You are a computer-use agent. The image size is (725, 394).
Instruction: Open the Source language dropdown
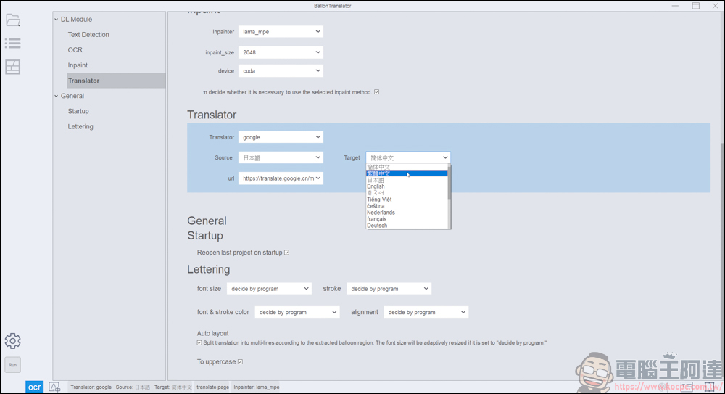281,157
